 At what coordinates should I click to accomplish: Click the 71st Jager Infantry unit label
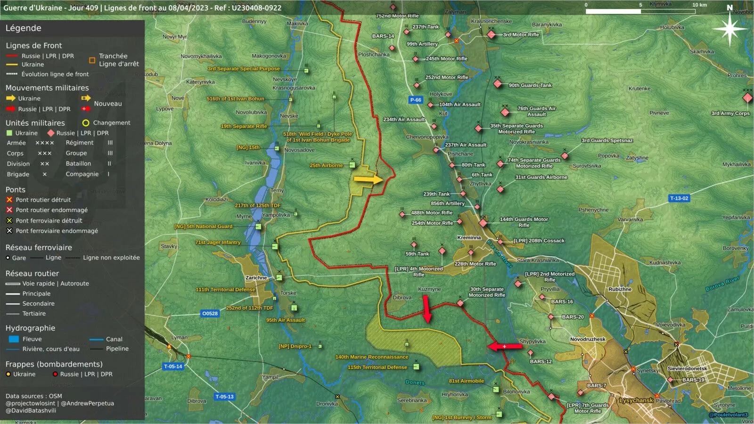point(218,243)
